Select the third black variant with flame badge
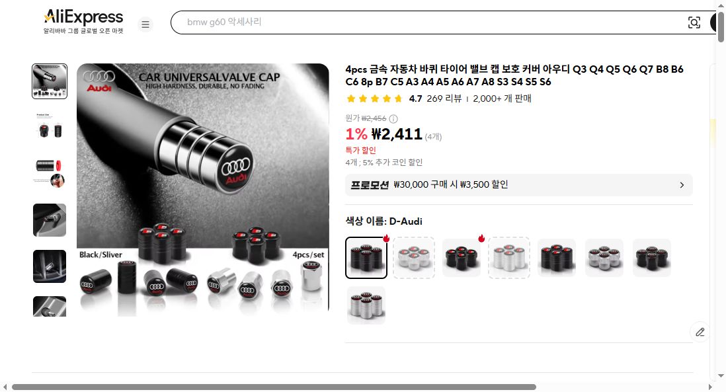The width and height of the screenshot is (726, 392). click(462, 258)
